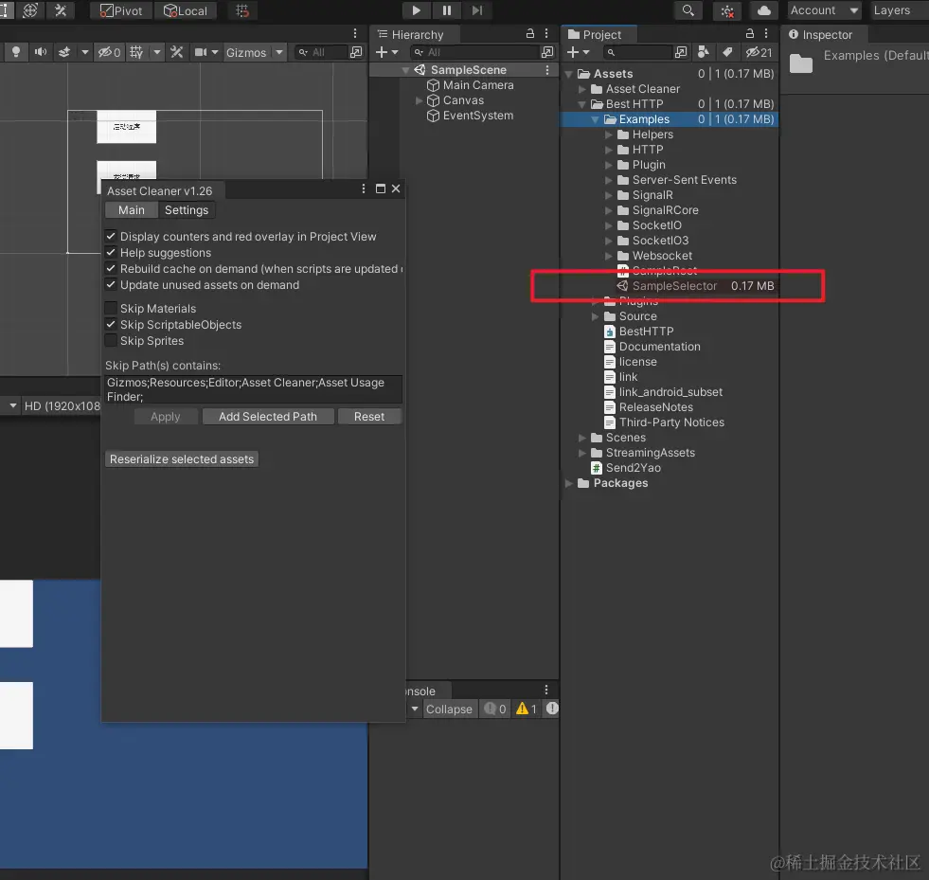Uncheck Update unused assets on demand
This screenshot has width=929, height=880.
[111, 284]
